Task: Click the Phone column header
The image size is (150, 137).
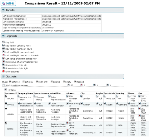Action: (131, 93)
